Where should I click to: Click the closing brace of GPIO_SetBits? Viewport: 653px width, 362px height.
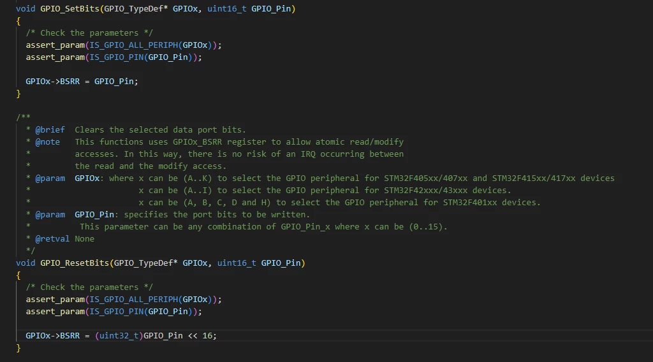(18, 94)
